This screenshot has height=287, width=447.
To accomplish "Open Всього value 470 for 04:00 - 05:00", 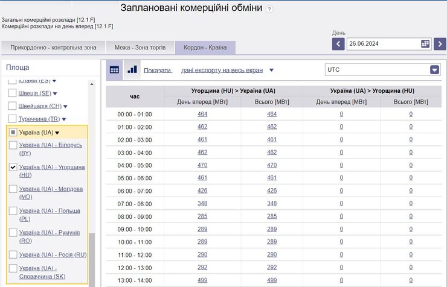I will [x=272, y=165].
